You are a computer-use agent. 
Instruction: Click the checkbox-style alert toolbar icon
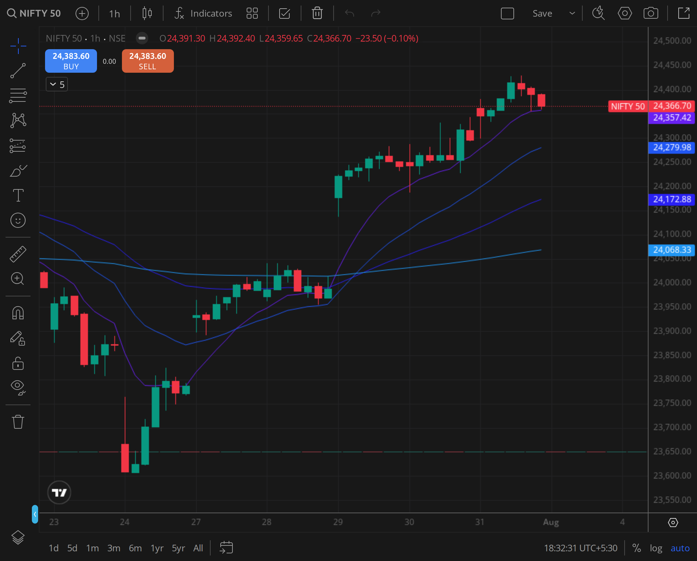pos(284,14)
